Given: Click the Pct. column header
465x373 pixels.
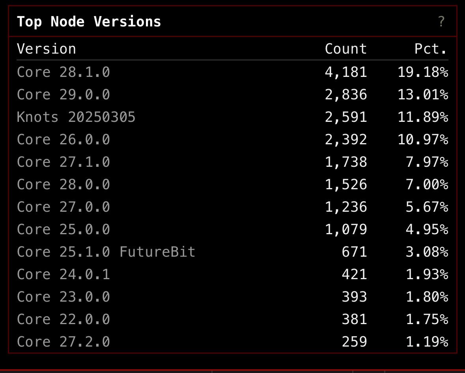Looking at the screenshot, I should coord(431,48).
